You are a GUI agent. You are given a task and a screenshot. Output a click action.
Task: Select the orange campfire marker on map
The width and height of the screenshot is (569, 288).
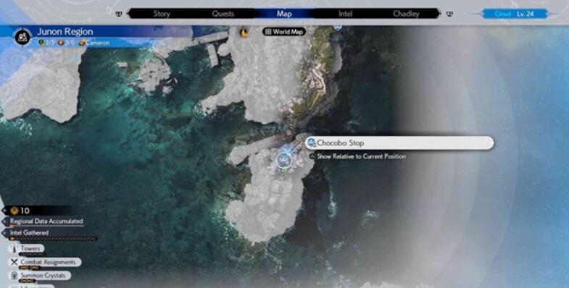244,33
